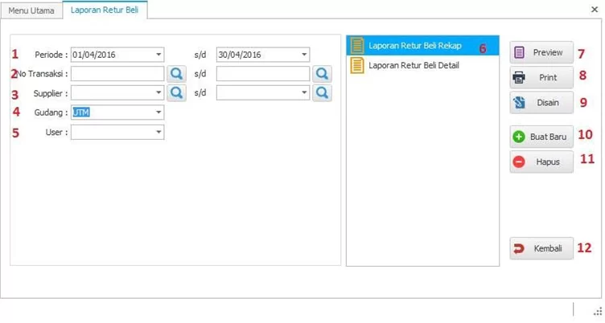
Task: Open report designer with Disain button
Action: pos(541,103)
